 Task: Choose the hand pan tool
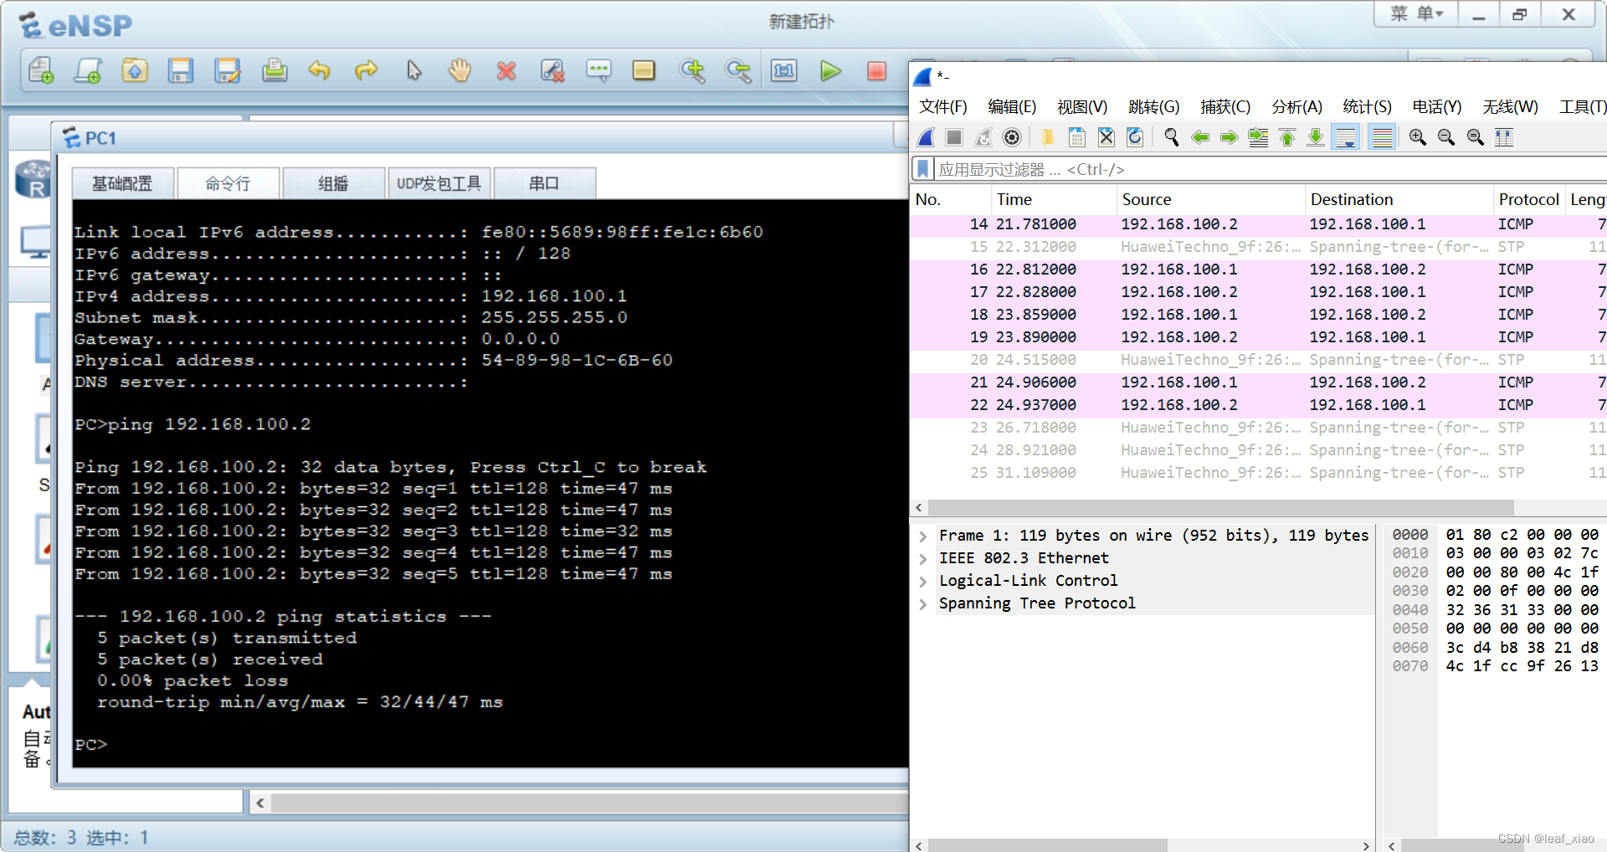pyautogui.click(x=460, y=71)
